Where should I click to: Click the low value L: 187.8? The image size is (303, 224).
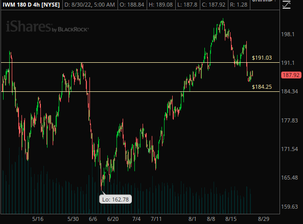pyautogui.click(x=187, y=5)
